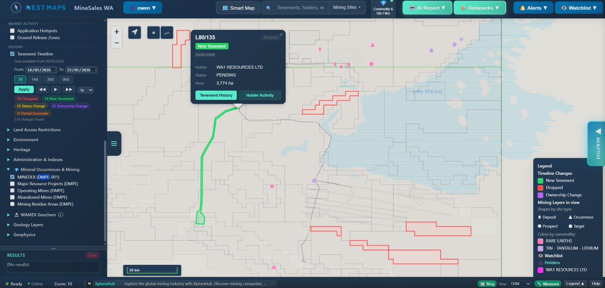Open Datapacks dropdown menu
605x288 pixels.
point(479,8)
